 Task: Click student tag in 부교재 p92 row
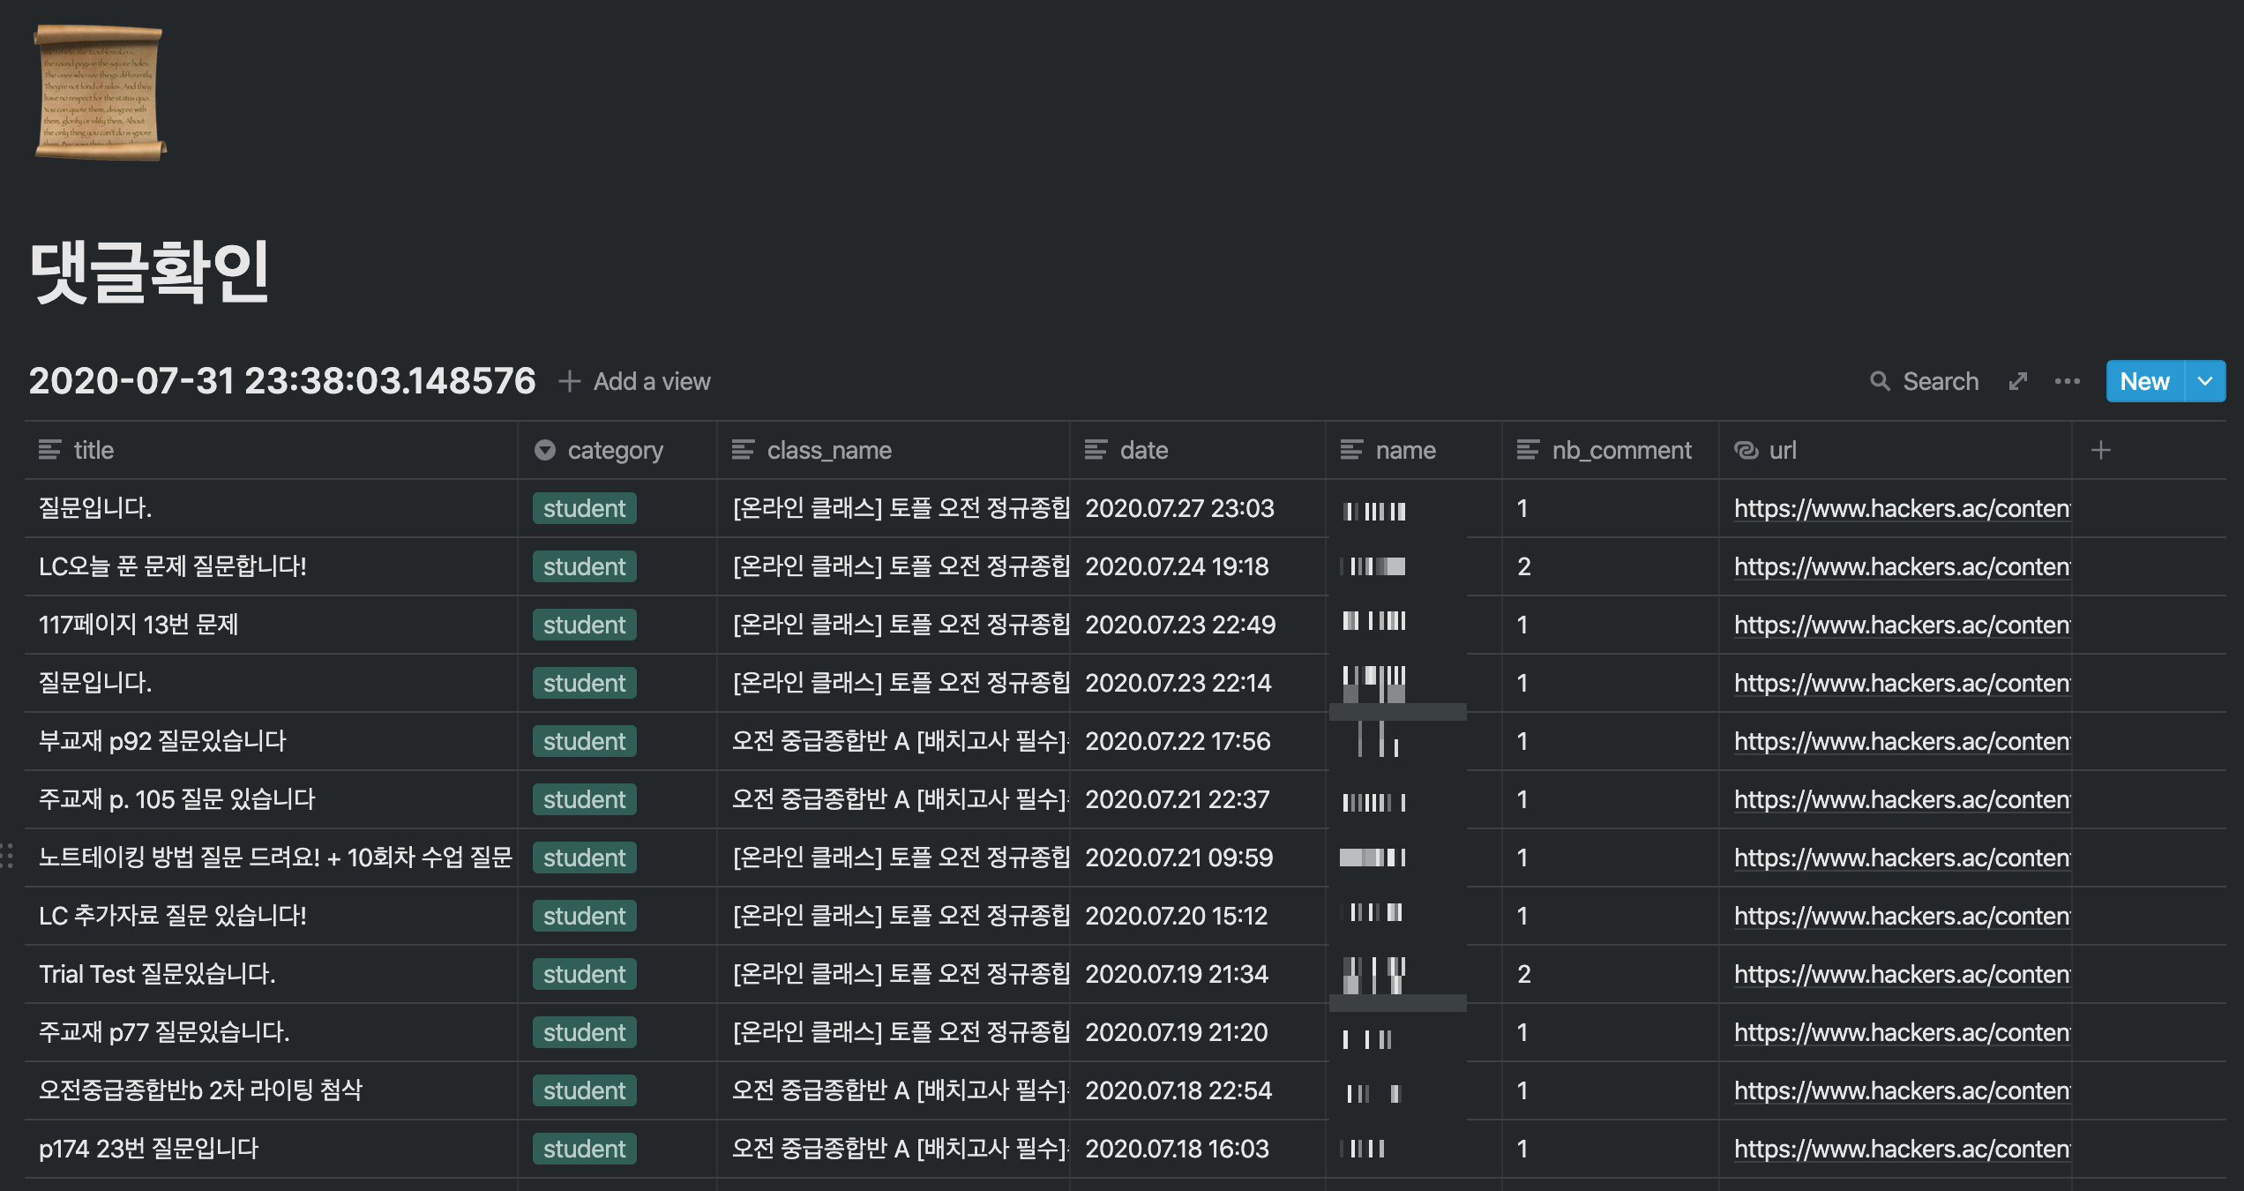point(584,741)
